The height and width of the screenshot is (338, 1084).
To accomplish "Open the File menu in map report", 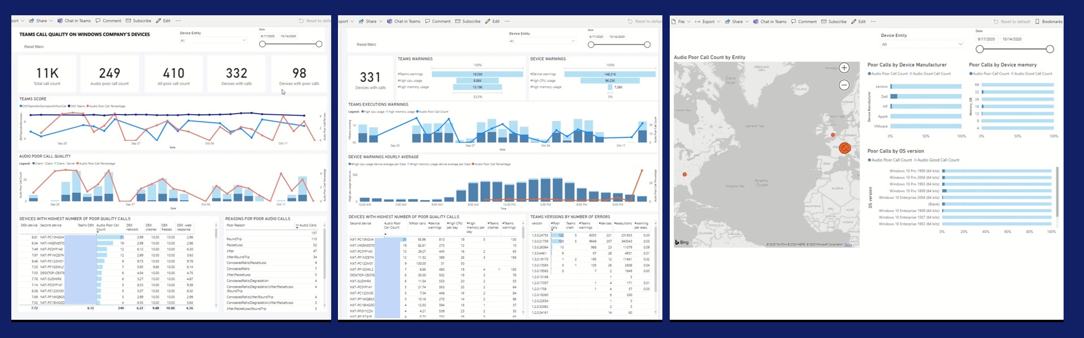I will click(681, 21).
